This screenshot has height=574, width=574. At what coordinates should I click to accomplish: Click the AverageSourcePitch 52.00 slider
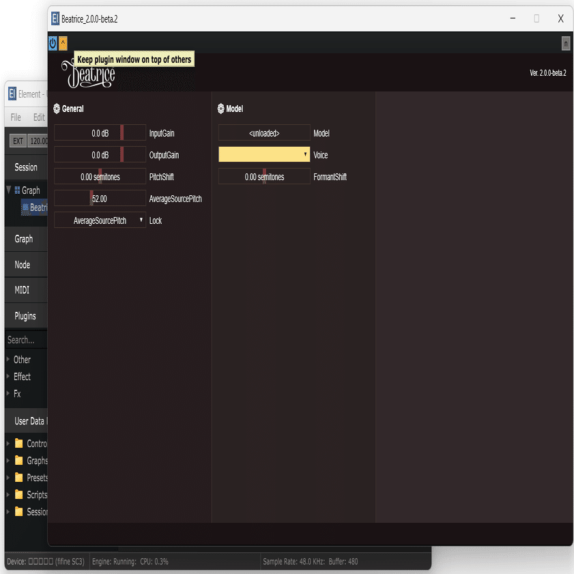pos(100,199)
